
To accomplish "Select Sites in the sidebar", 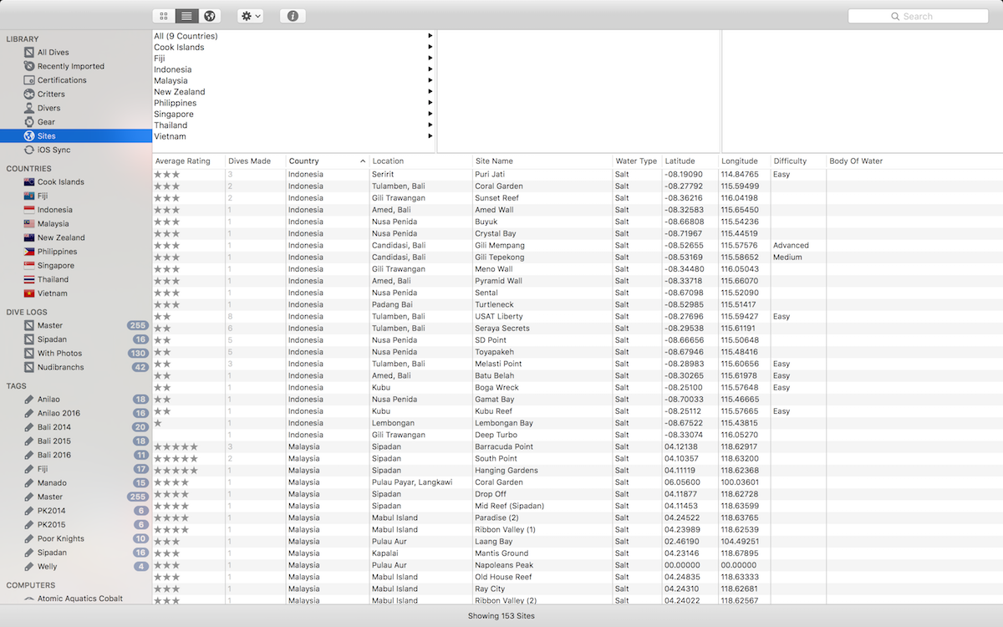I will click(x=76, y=135).
